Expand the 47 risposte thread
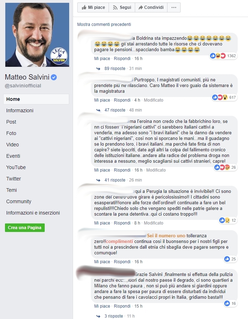 click(115, 110)
